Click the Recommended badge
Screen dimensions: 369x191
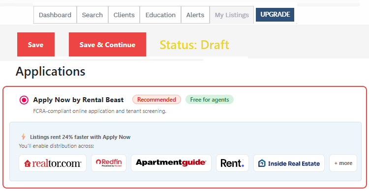157,100
